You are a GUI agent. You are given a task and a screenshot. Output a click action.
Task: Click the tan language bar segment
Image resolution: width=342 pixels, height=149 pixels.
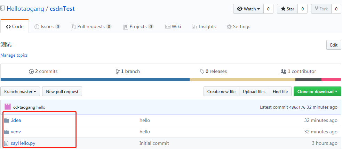coord(242,80)
